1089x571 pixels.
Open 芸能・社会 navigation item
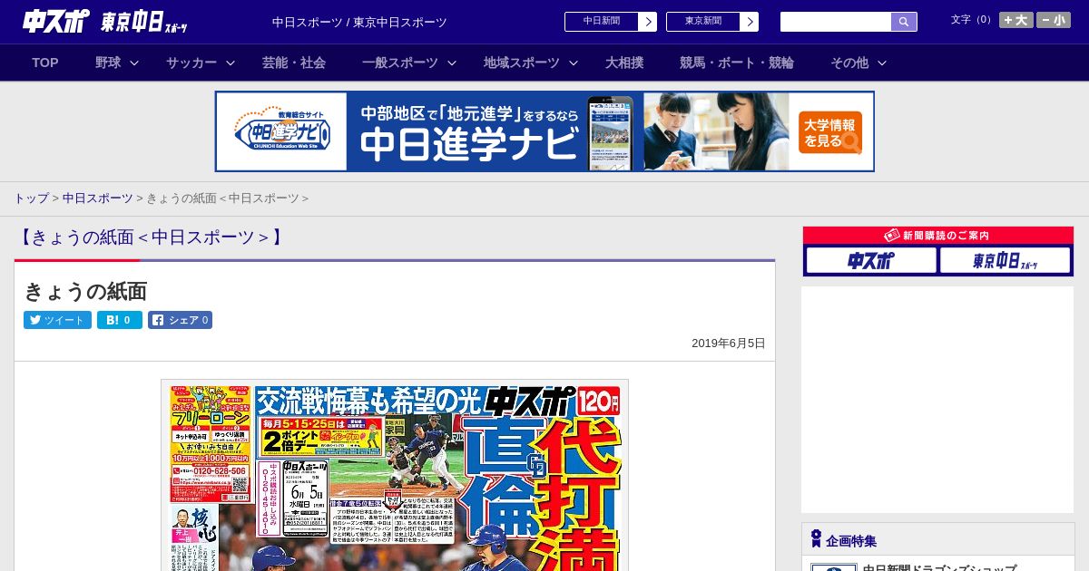point(294,63)
